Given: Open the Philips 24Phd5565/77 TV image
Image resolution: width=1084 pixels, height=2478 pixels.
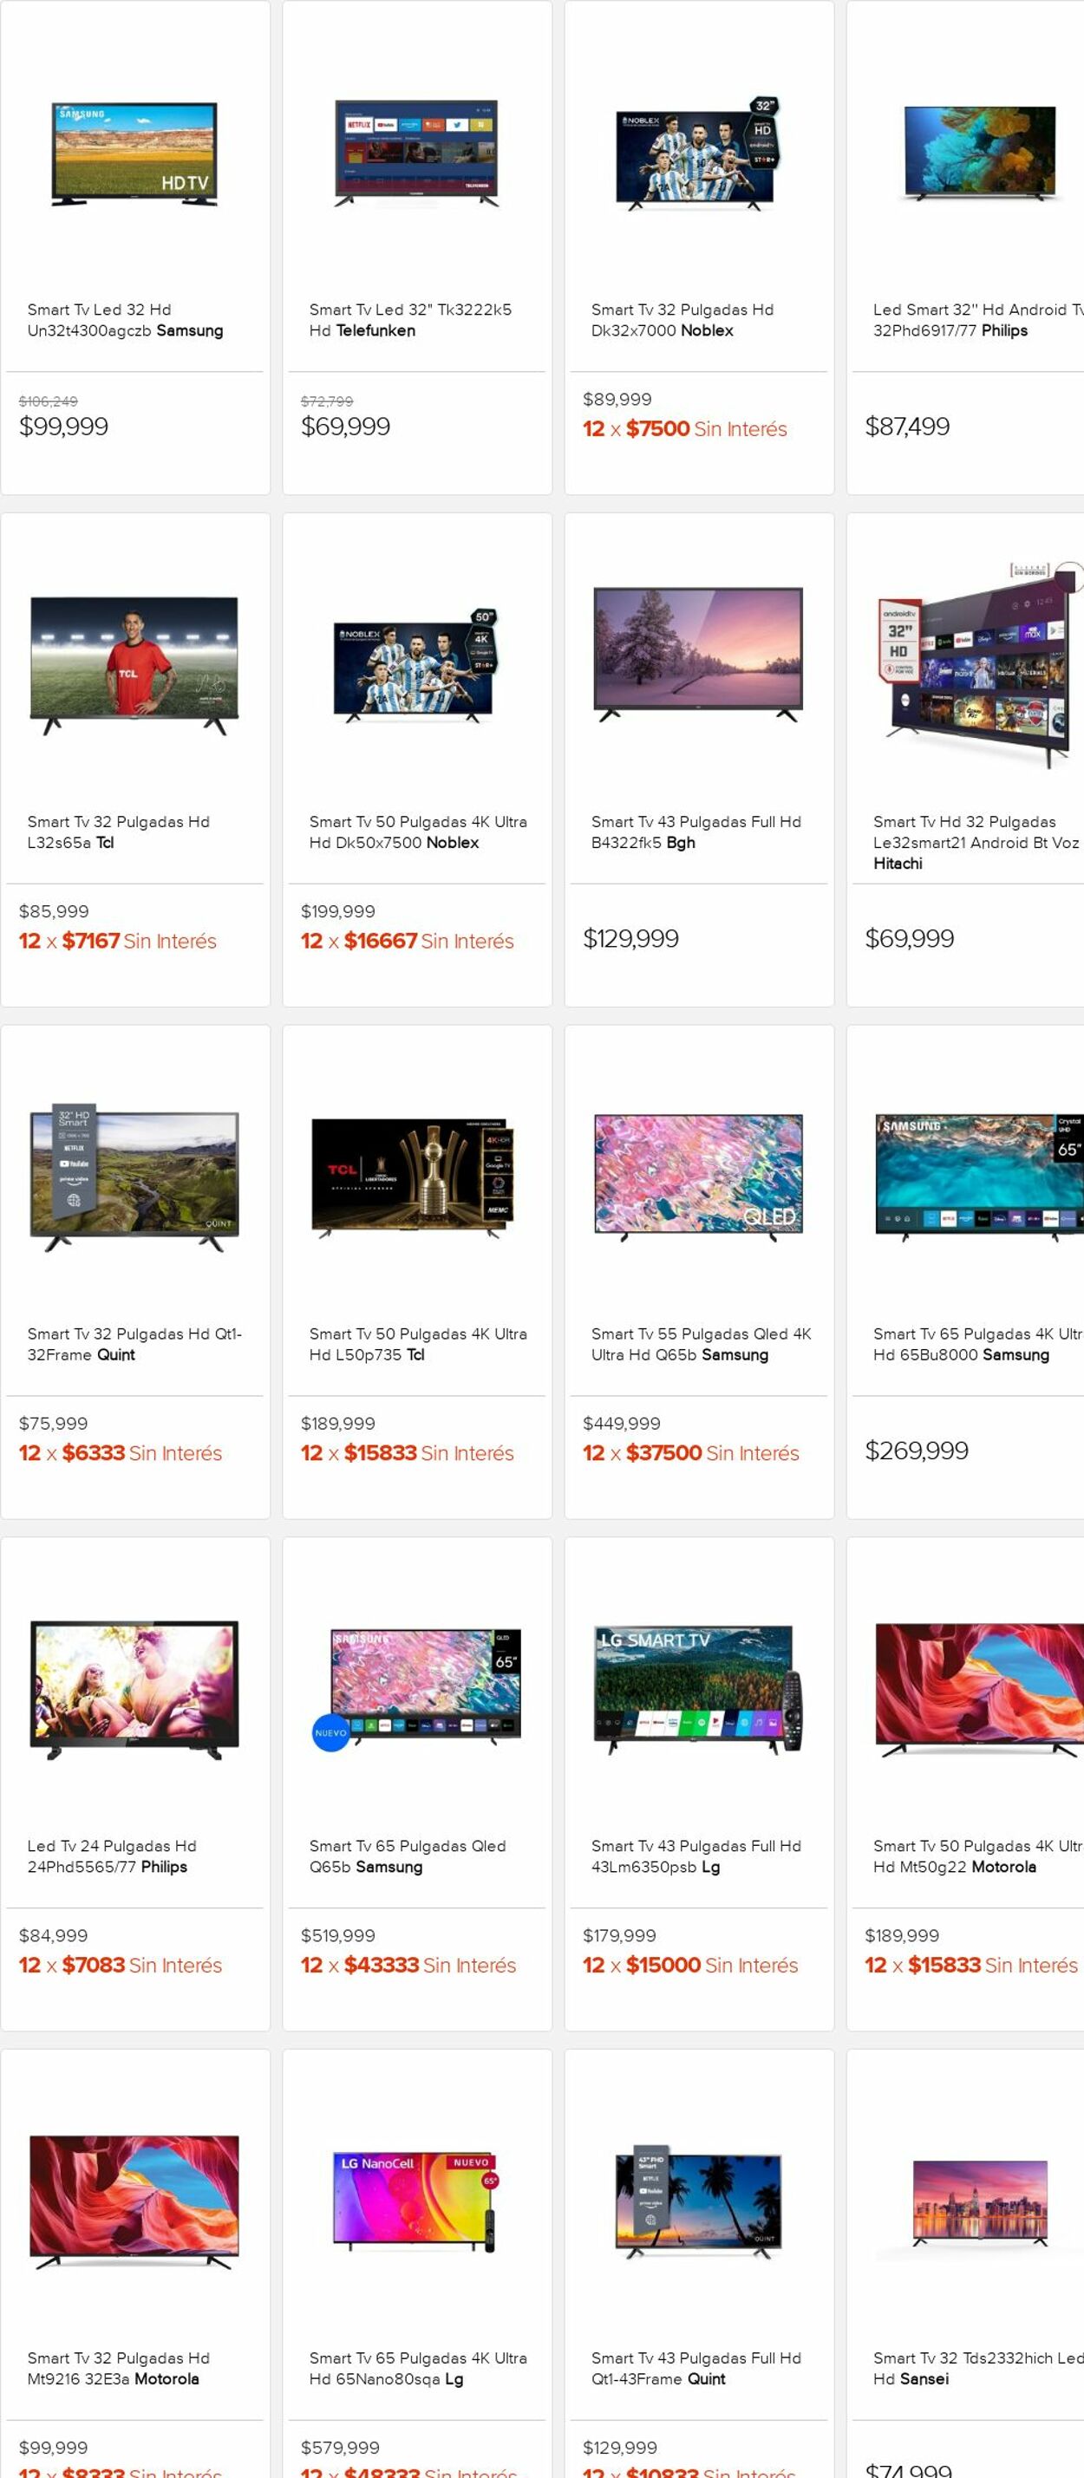Looking at the screenshot, I should [134, 1690].
